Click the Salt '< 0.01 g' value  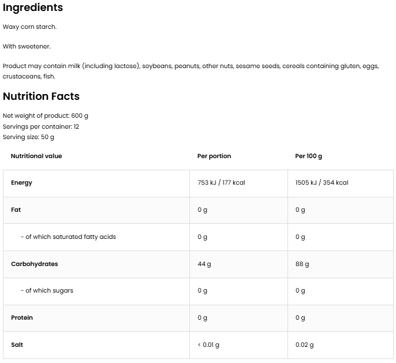coord(208,345)
